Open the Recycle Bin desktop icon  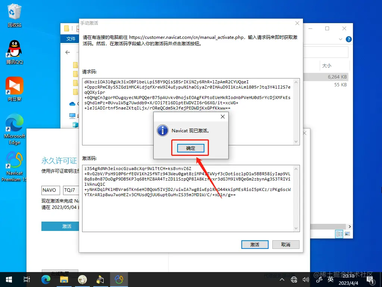coord(15,15)
